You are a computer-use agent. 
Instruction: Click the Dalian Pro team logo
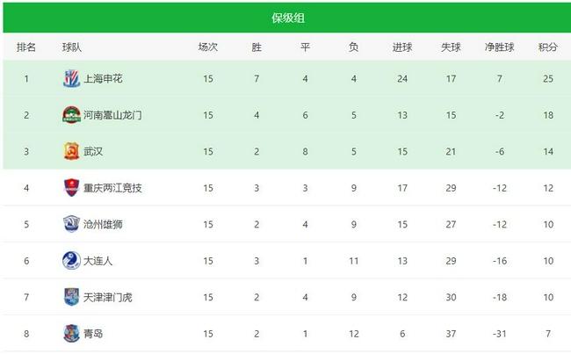pos(70,260)
